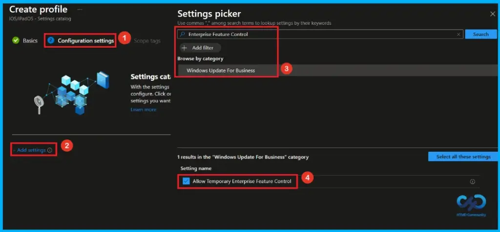Click the magnifier icon in search field

pyautogui.click(x=183, y=35)
